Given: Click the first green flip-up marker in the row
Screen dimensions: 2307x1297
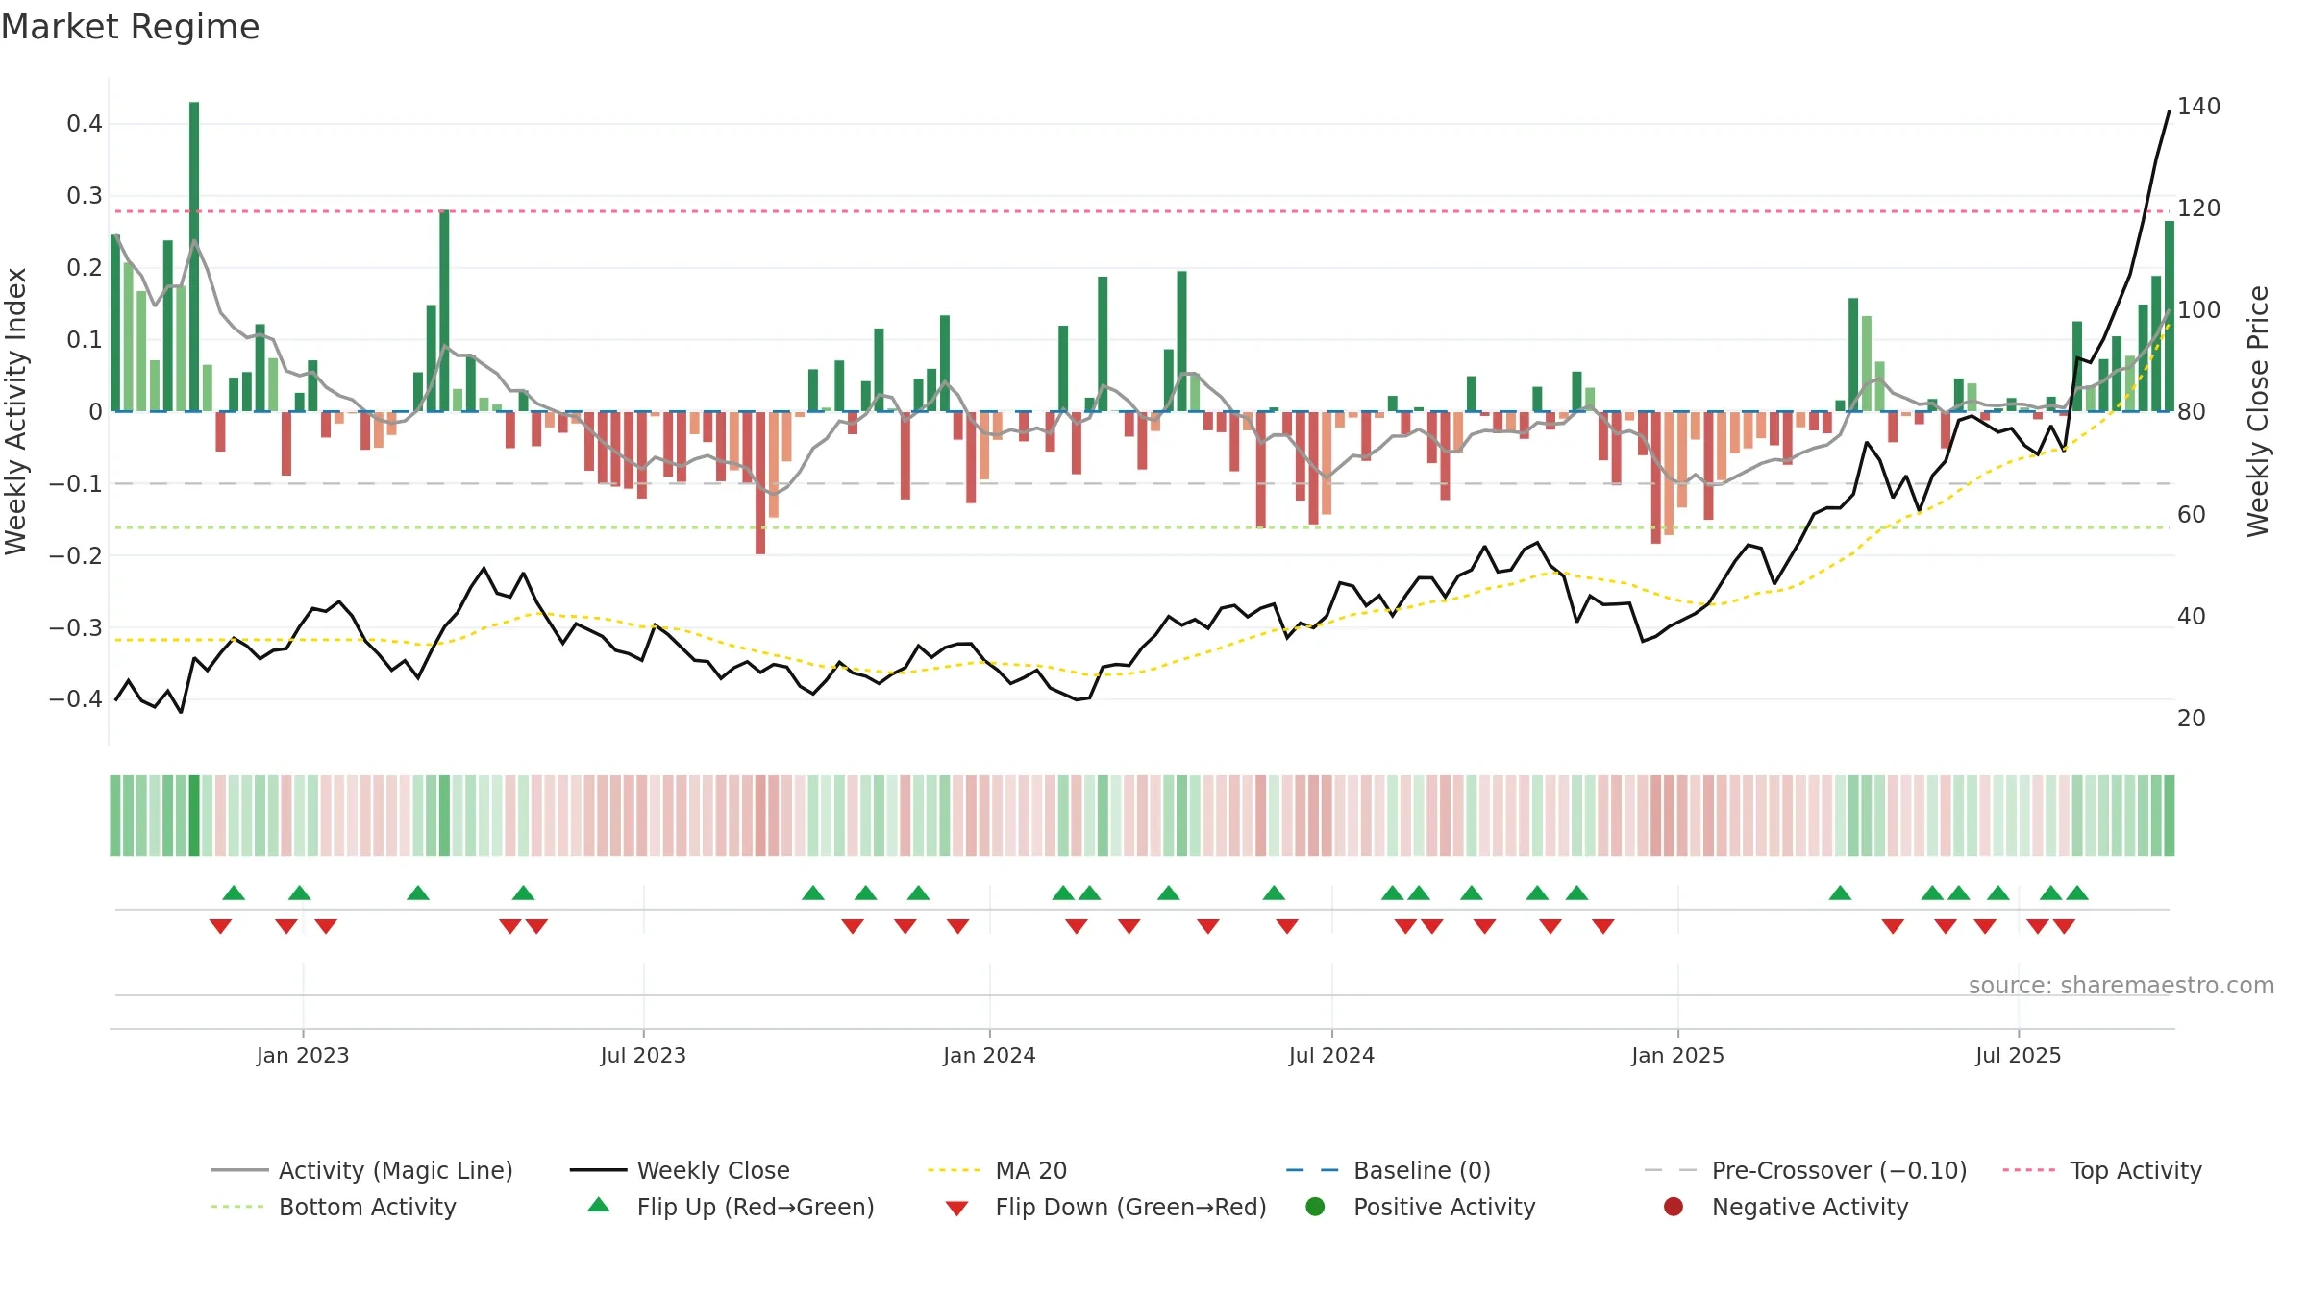Looking at the screenshot, I should point(234,893).
